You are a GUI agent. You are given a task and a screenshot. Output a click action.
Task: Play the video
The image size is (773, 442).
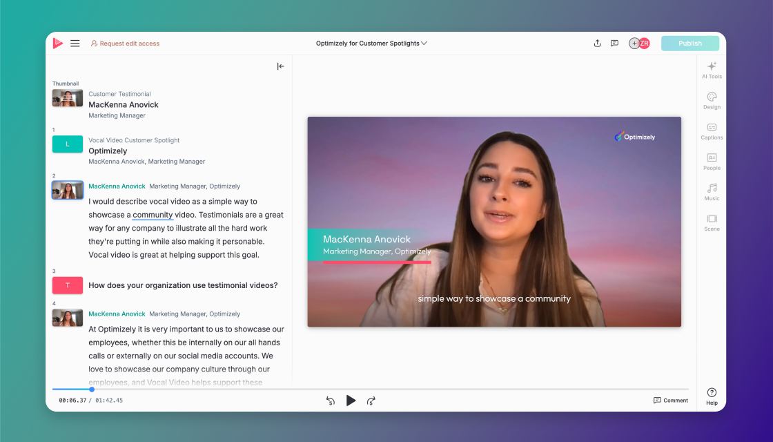pyautogui.click(x=351, y=401)
